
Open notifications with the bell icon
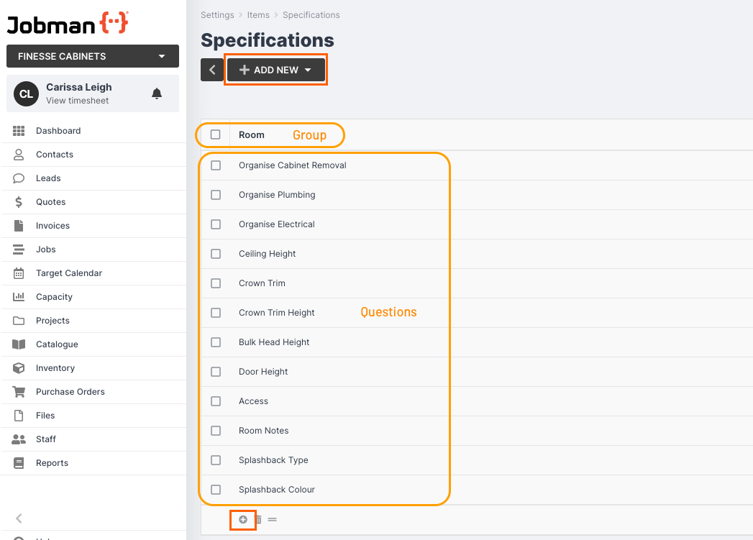tap(157, 93)
